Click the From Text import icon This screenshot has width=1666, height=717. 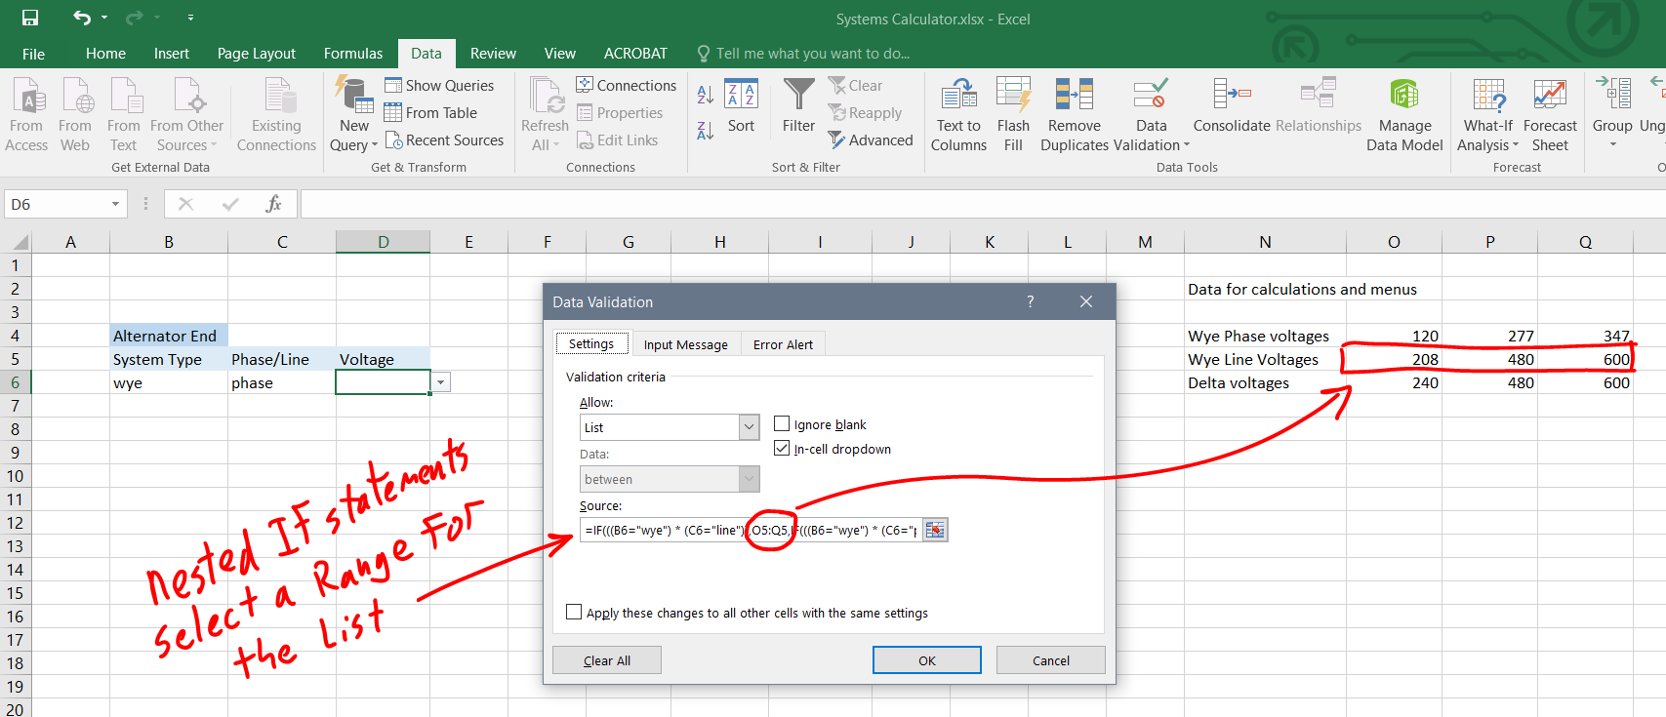point(124,114)
